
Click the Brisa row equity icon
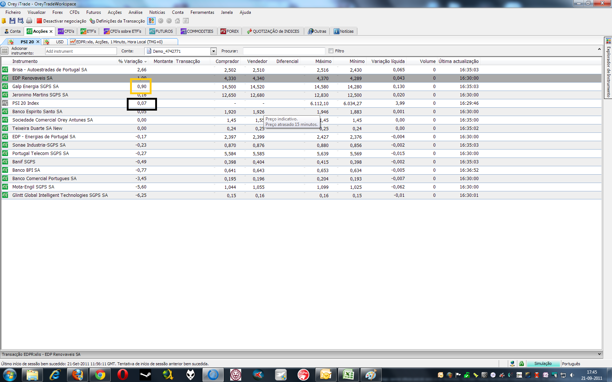tap(5, 69)
